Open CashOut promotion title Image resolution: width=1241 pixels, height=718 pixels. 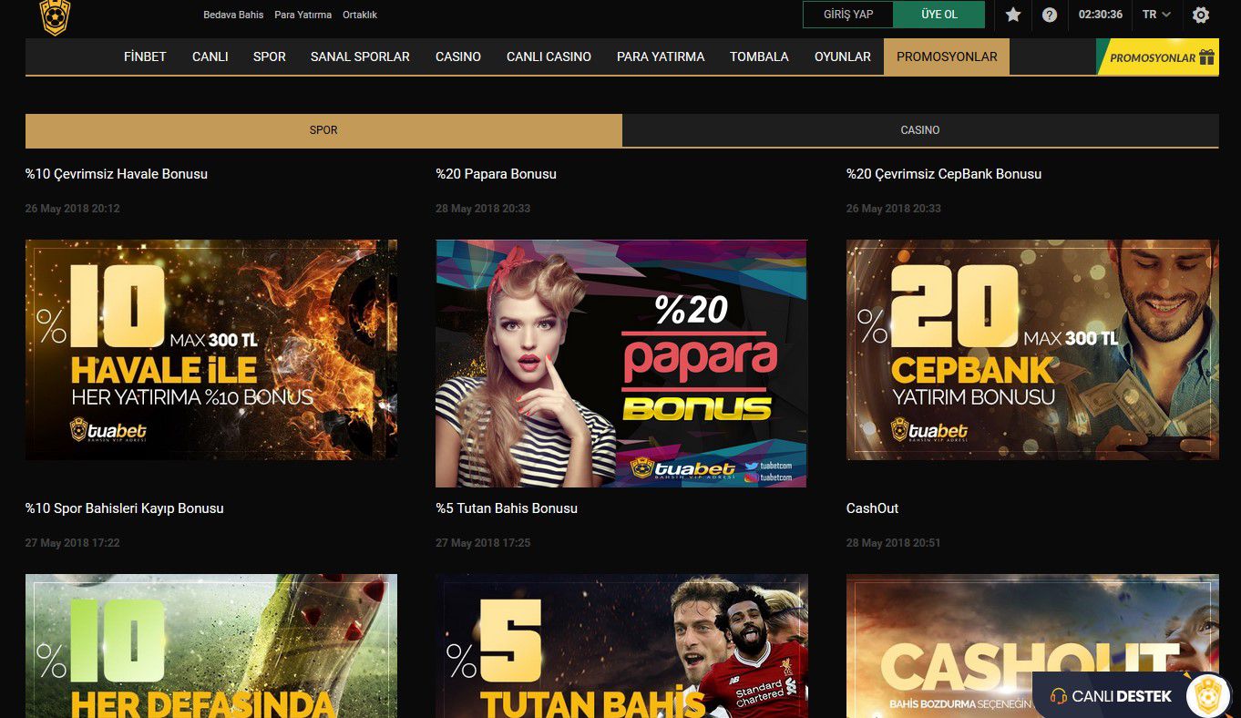click(x=873, y=508)
